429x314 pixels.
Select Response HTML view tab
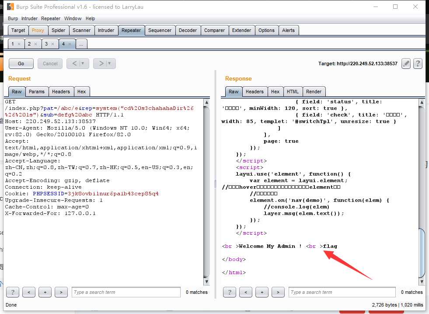tap(293, 92)
